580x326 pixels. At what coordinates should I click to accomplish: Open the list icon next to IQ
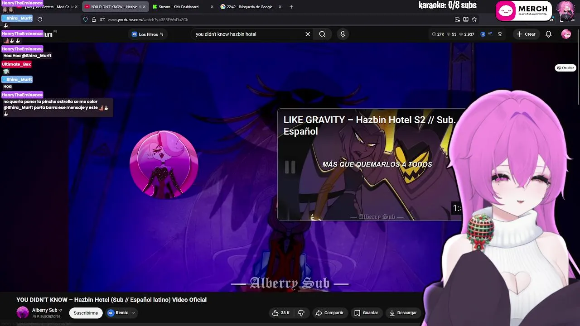pyautogui.click(x=490, y=34)
